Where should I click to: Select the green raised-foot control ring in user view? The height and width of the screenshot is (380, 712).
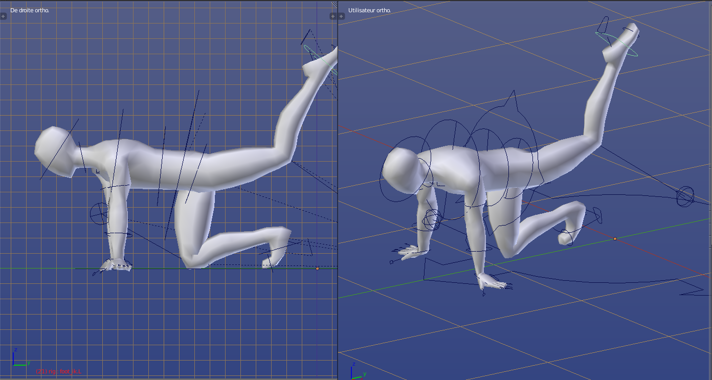(x=616, y=43)
